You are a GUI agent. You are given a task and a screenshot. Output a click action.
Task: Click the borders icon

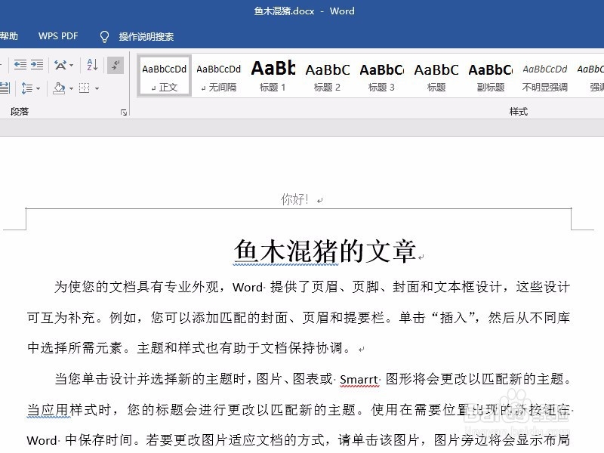point(85,87)
